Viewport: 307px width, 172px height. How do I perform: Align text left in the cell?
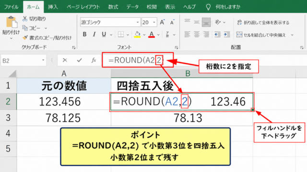pyautogui.click(x=187, y=34)
